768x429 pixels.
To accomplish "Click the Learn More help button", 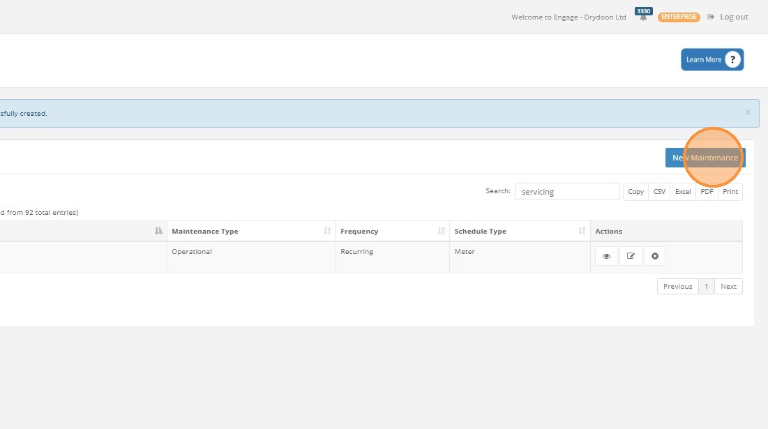I will click(x=712, y=59).
